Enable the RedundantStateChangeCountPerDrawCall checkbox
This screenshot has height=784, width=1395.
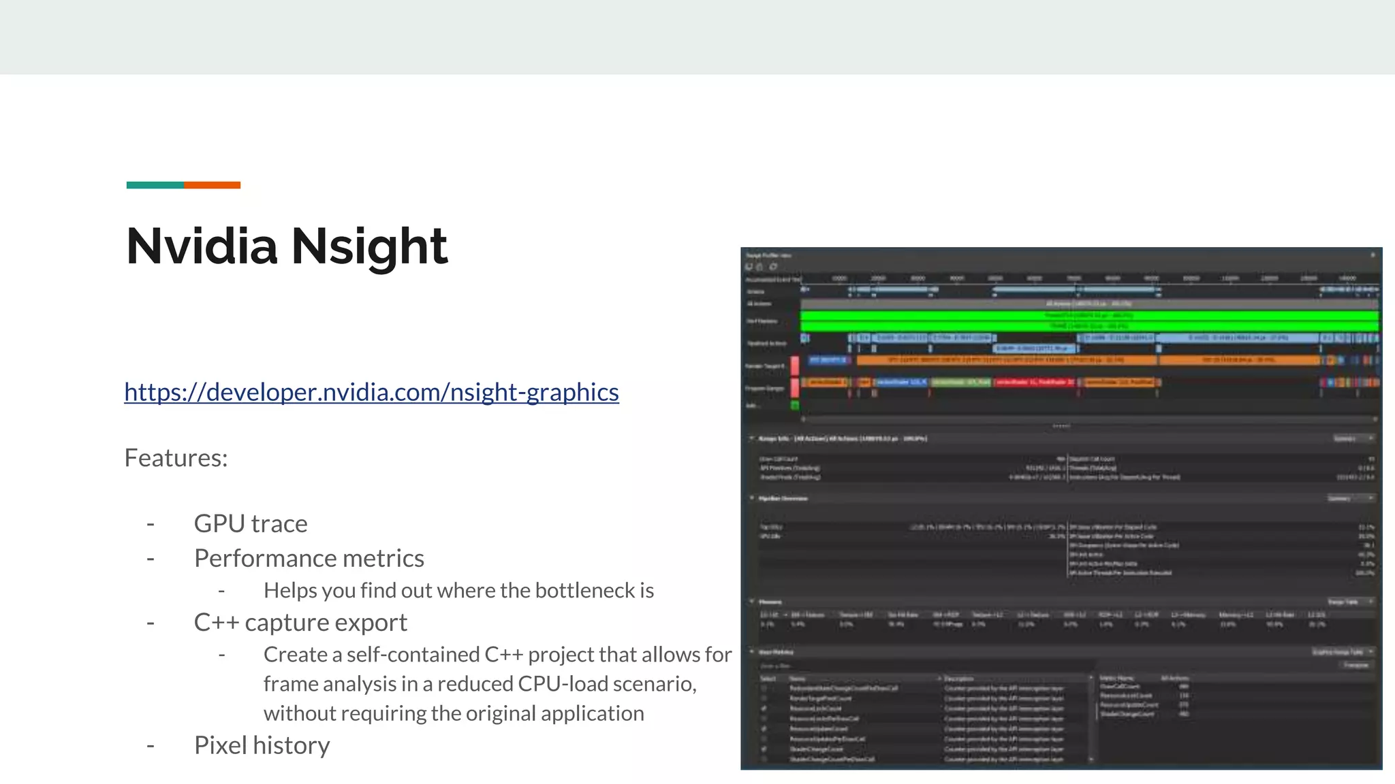tap(765, 688)
